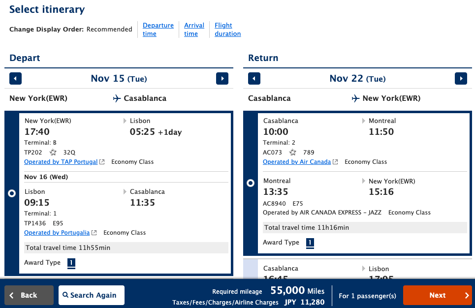Advance to next return date arrow

pos(461,79)
